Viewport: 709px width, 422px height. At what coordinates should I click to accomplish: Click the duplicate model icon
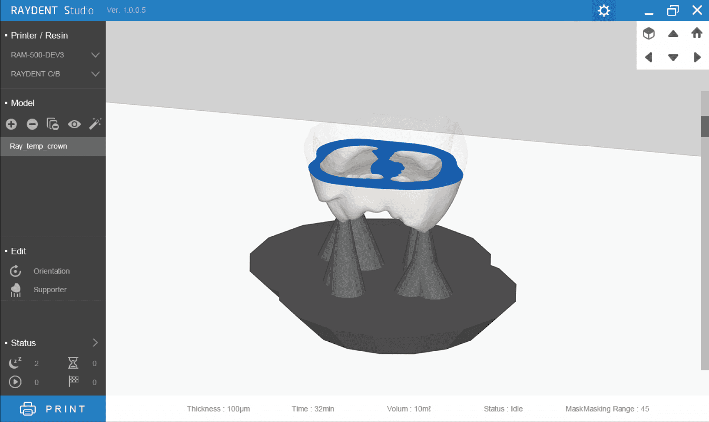point(53,125)
